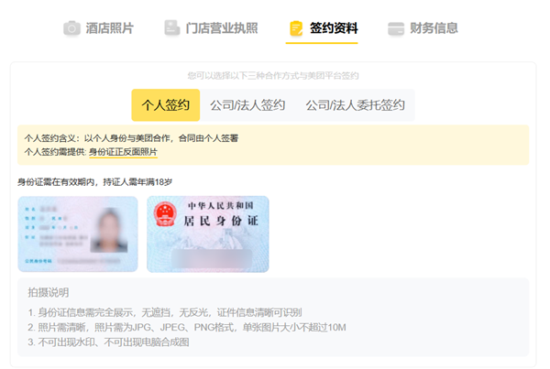Click the card icon beside 财务信息

click(x=396, y=28)
